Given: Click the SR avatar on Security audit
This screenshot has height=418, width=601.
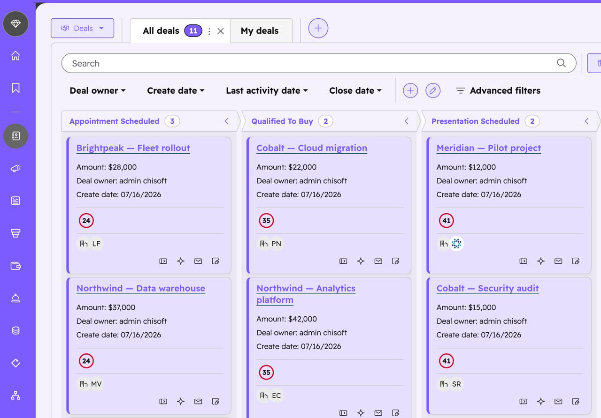Looking at the screenshot, I should (x=456, y=384).
